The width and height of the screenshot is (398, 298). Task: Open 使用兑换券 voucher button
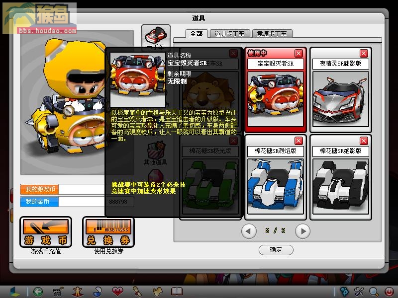[x=108, y=232]
